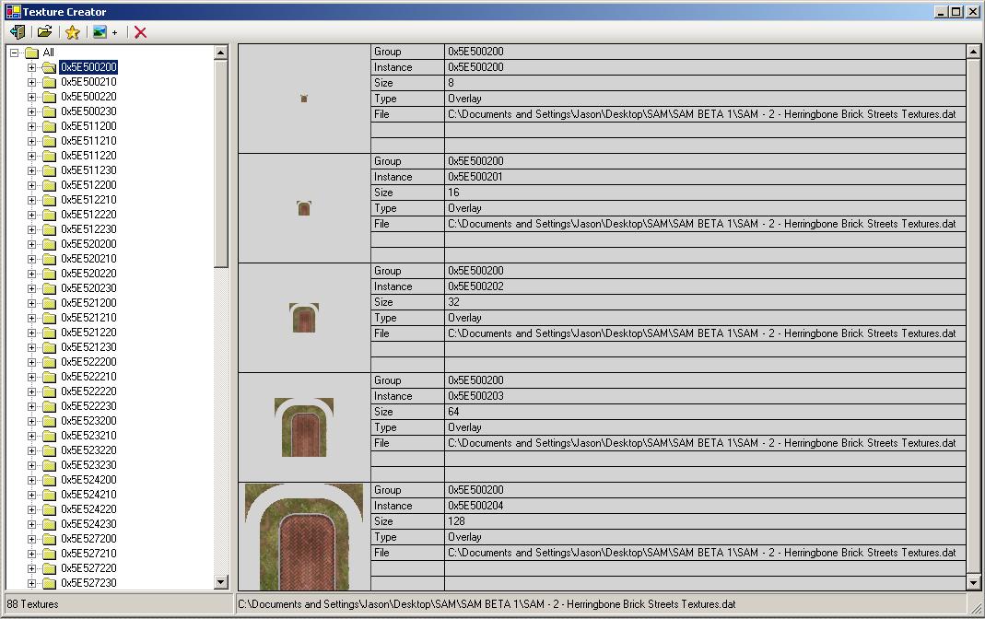Add a texture with the picture icon

(100, 32)
